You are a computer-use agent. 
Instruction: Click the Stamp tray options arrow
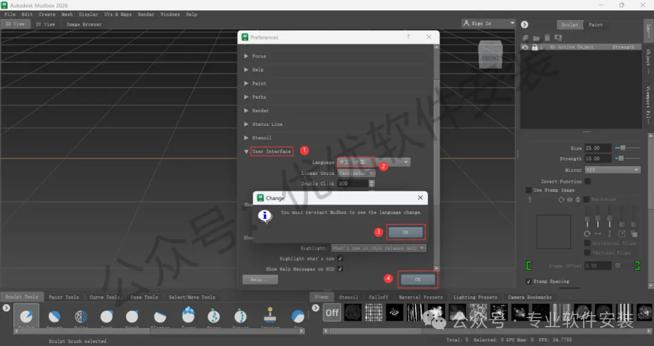[x=315, y=308]
